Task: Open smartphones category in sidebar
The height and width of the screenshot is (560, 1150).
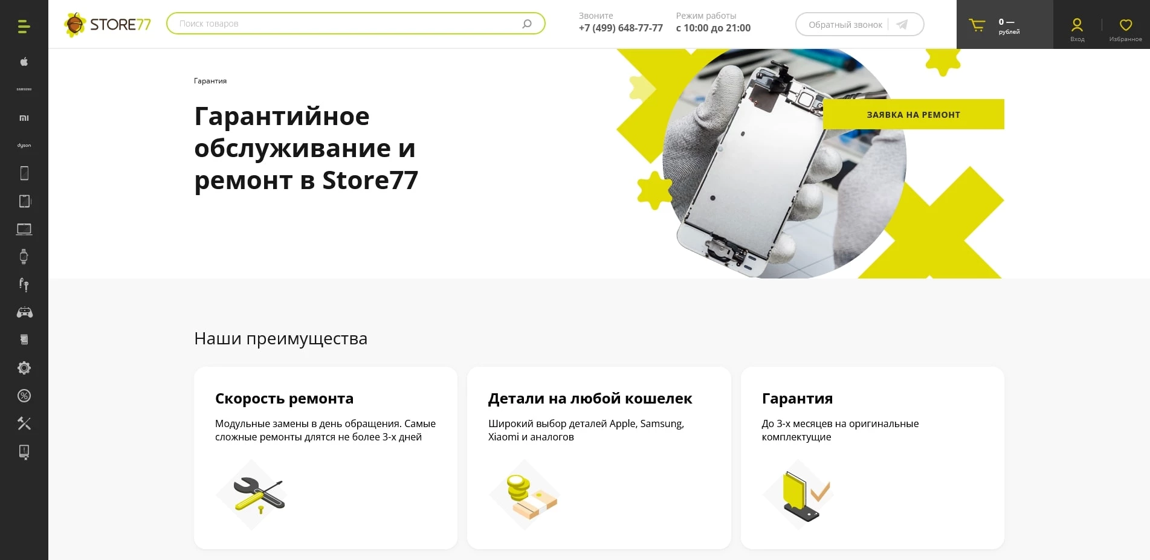Action: click(x=24, y=173)
